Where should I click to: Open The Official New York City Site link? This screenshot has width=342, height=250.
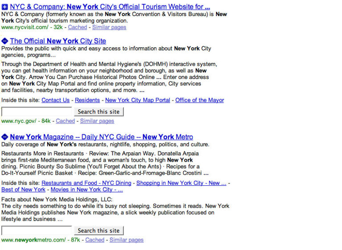[58, 41]
